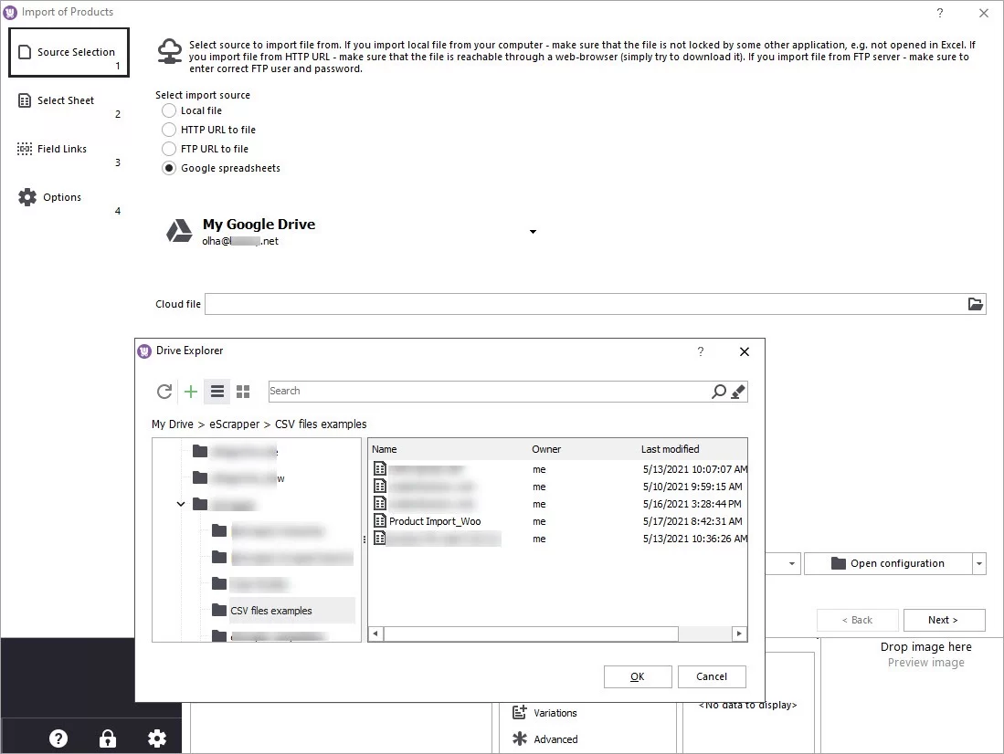This screenshot has width=1004, height=754.
Task: Click the refresh icon in Drive Explorer
Action: pos(164,392)
